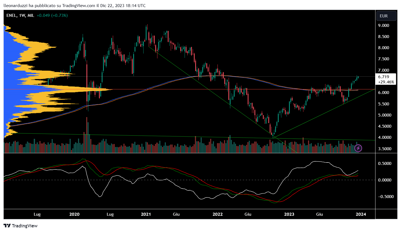Click the 8.000 price axis label
The image size is (401, 232).
coord(384,48)
